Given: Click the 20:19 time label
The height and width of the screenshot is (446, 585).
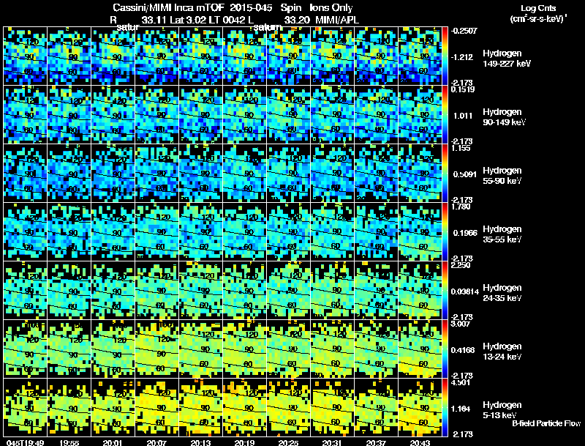Looking at the screenshot, I should [244, 442].
